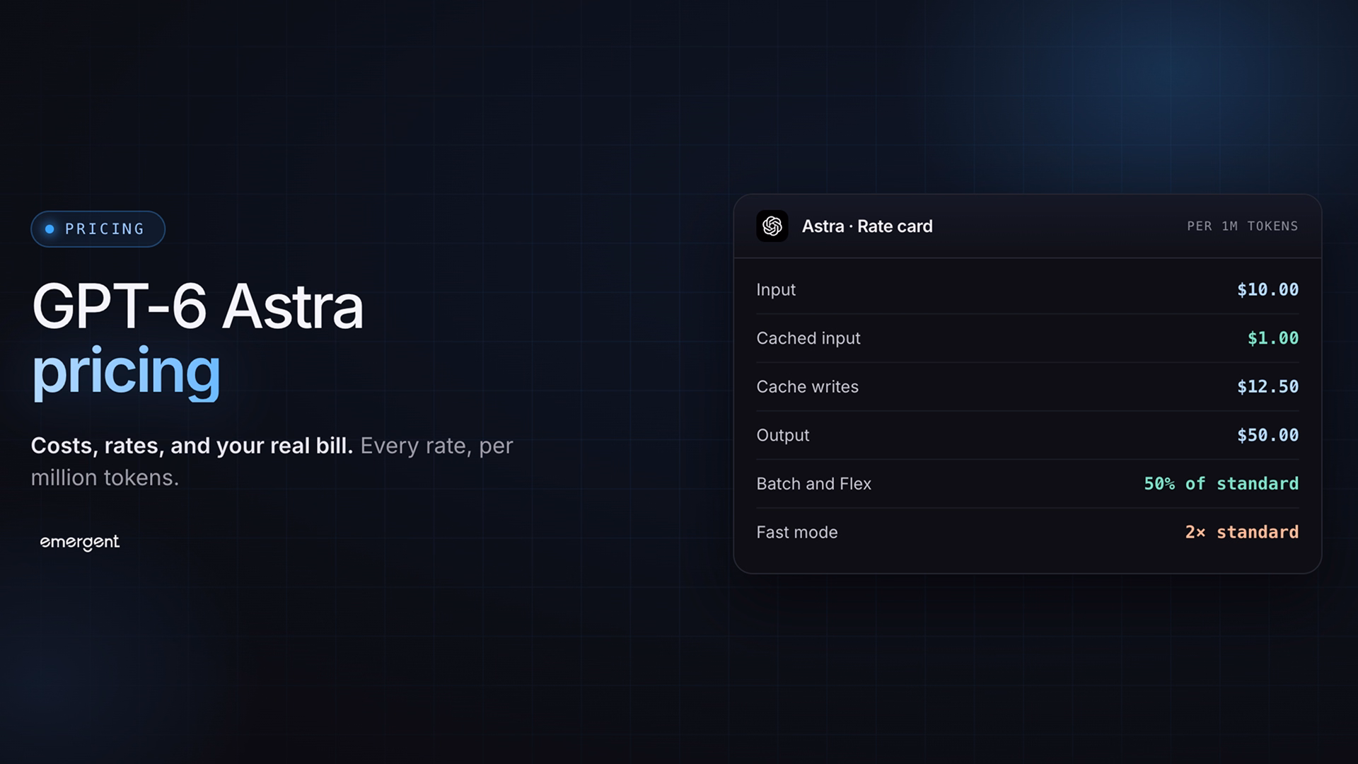Click "Every rate, per million tokens." text

(272, 462)
